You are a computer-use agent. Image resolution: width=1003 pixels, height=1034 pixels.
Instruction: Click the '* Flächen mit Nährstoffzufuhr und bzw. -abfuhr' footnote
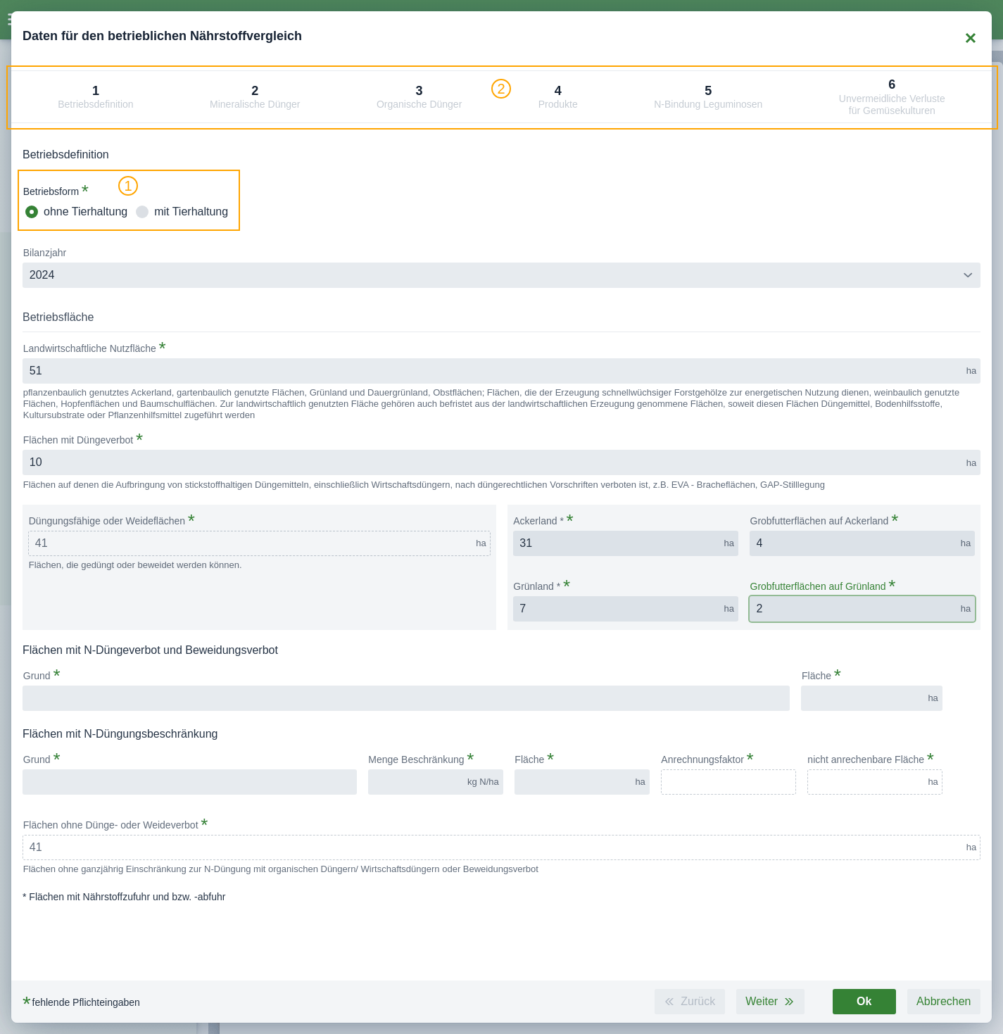click(124, 897)
